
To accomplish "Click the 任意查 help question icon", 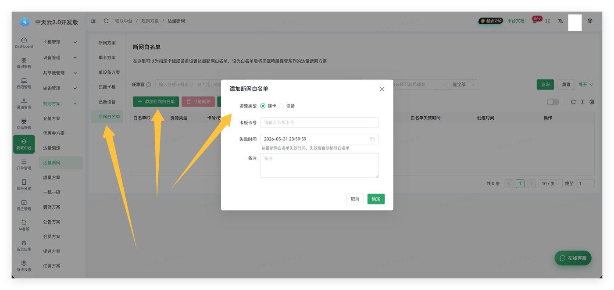I will (149, 85).
